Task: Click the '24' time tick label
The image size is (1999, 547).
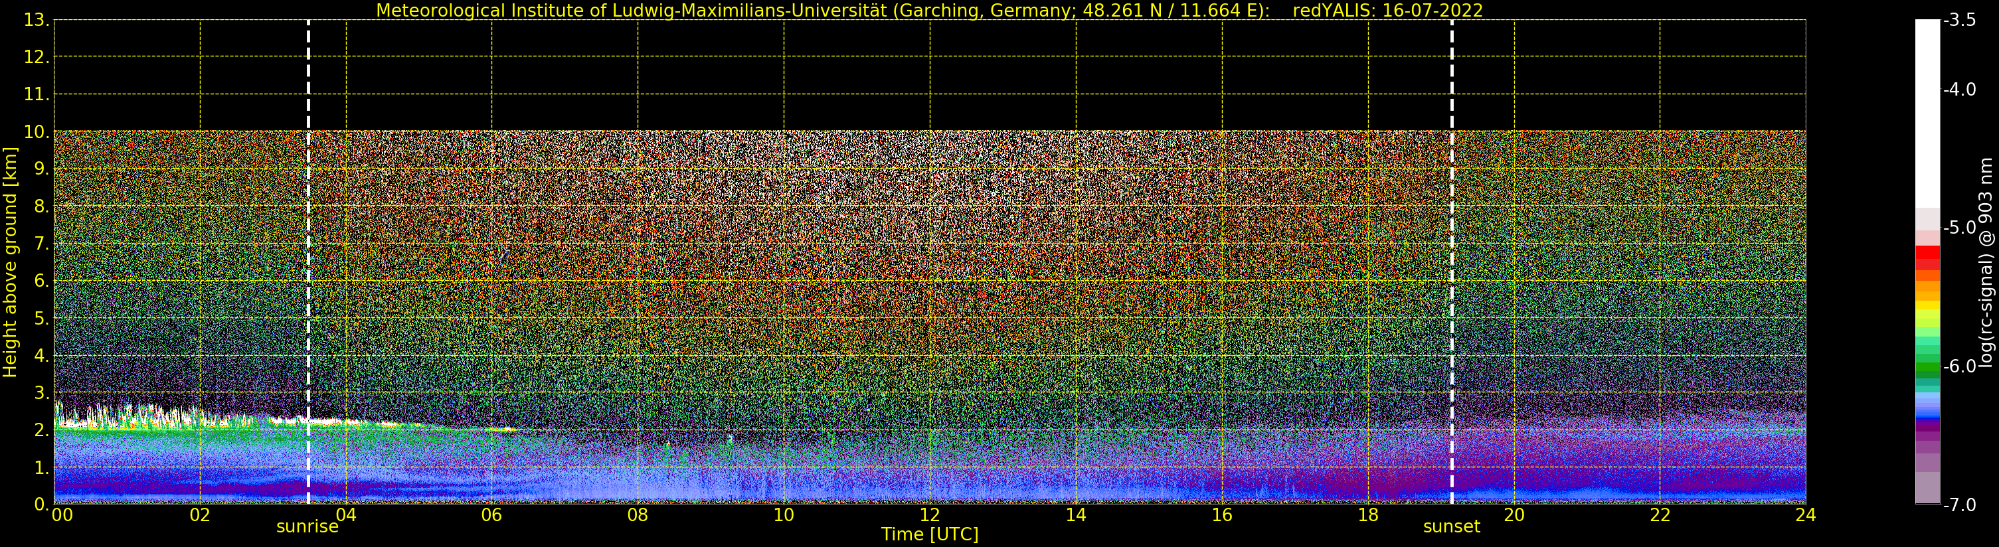Action: (1806, 514)
